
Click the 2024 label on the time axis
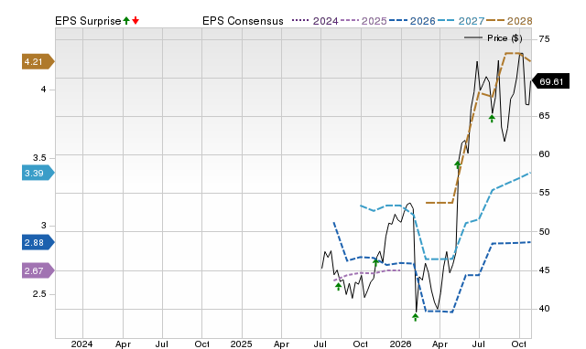tap(81, 344)
